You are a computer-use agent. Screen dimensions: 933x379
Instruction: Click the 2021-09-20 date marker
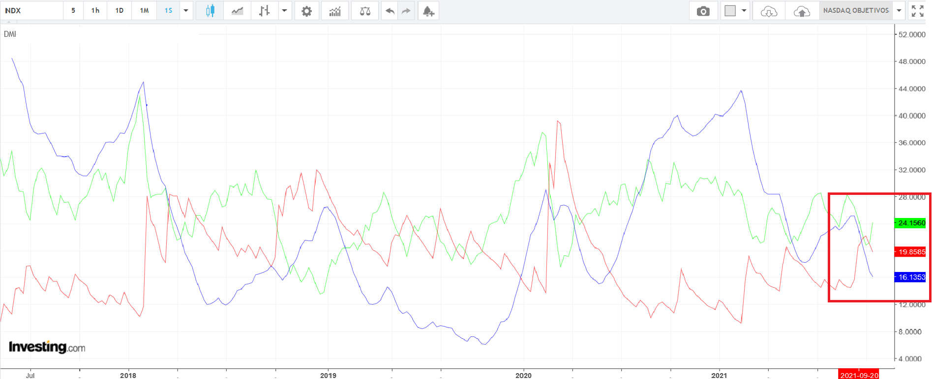pyautogui.click(x=859, y=375)
